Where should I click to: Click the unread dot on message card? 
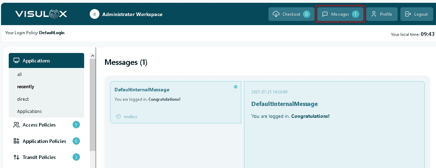[236, 87]
